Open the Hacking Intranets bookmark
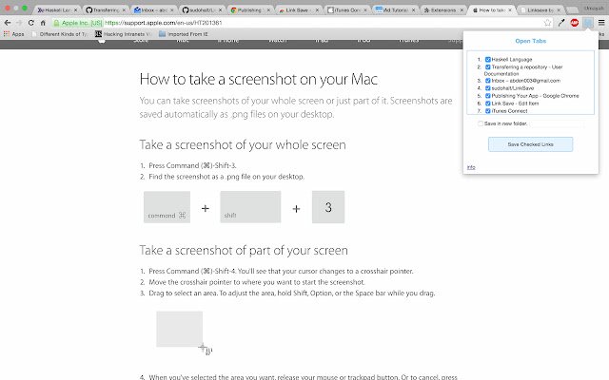 pos(123,34)
